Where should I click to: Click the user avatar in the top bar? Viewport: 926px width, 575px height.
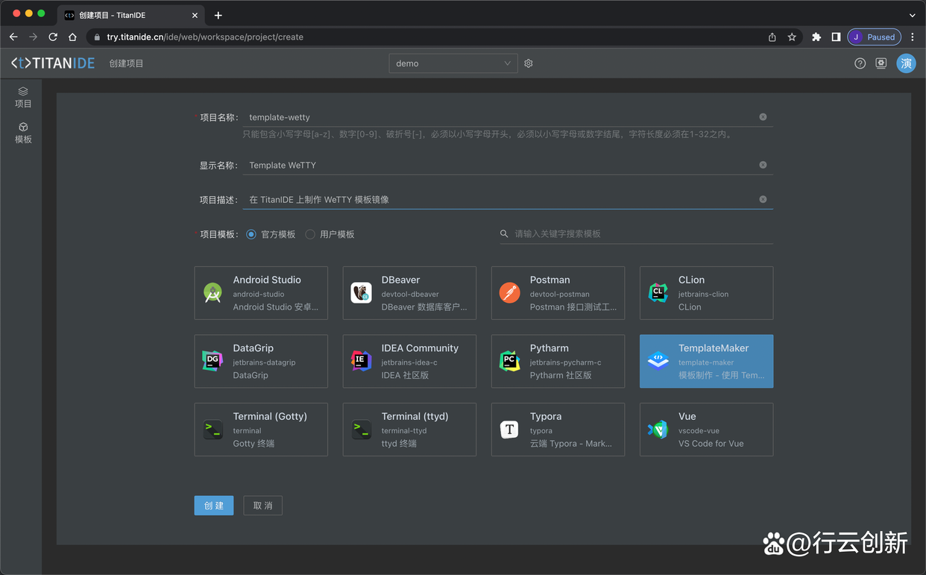tap(906, 63)
